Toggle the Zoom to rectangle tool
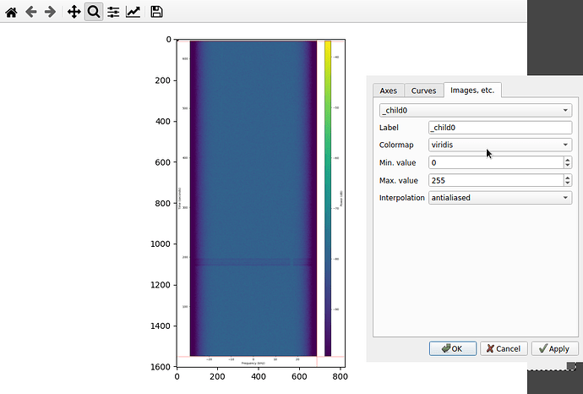Viewport: 583px width, 394px height. pyautogui.click(x=93, y=12)
